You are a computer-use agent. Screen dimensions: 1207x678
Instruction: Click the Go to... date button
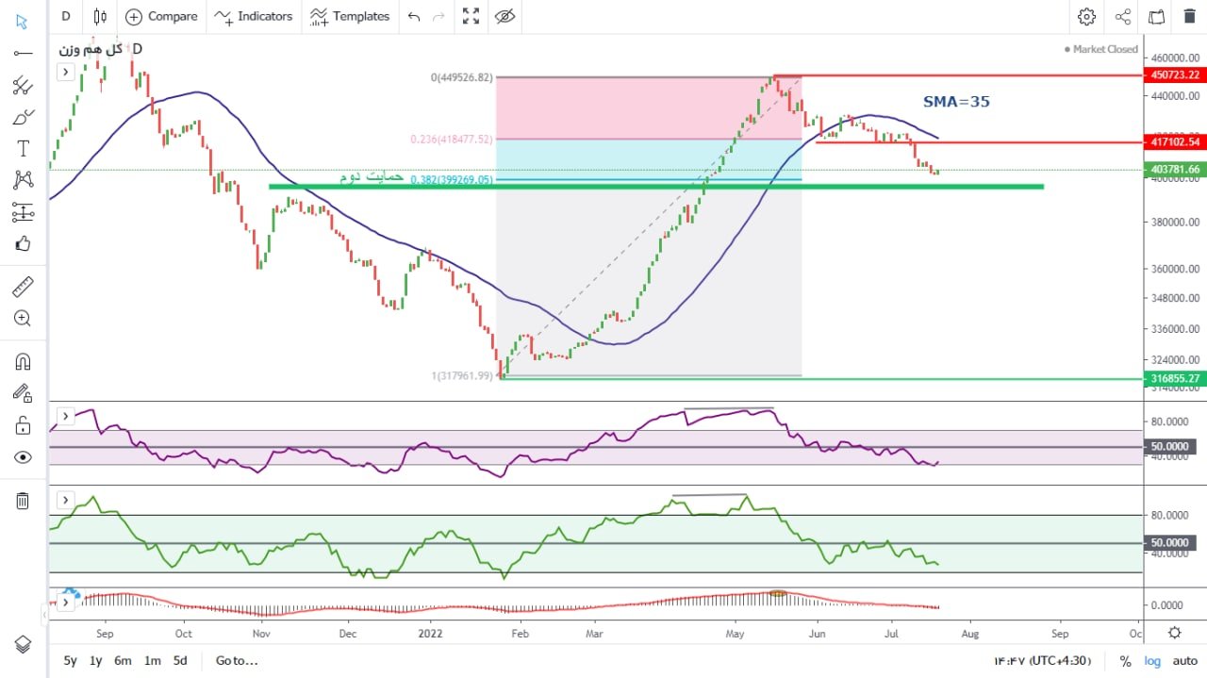(x=236, y=661)
